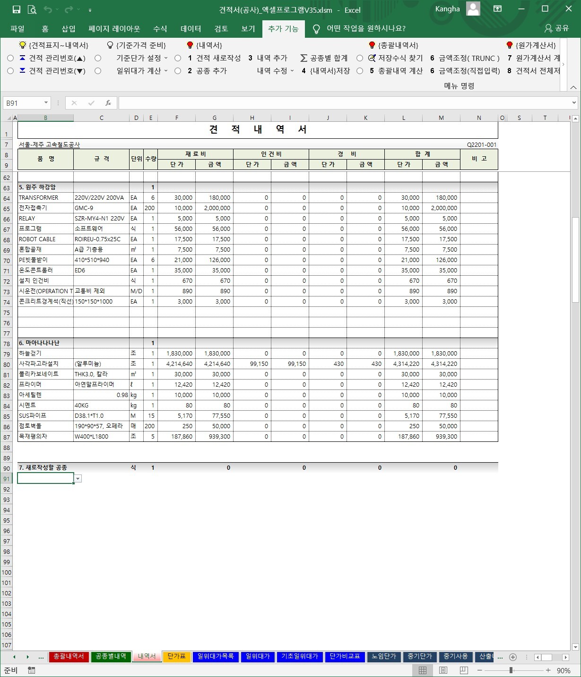Expand the formula bar chevron
Image resolution: width=581 pixels, height=677 pixels.
(574, 103)
